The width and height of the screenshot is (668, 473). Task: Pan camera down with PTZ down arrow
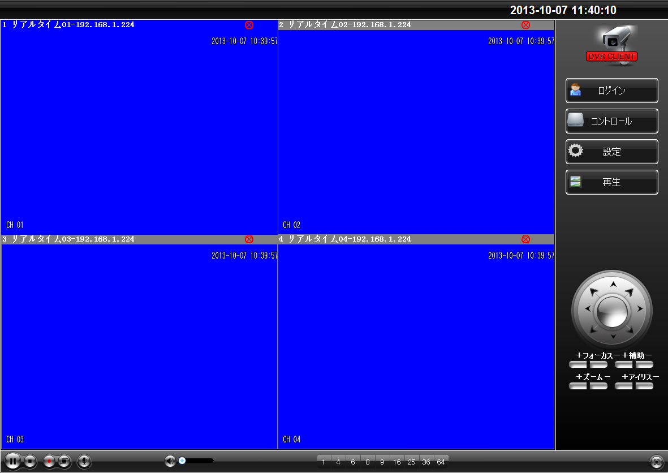(613, 337)
